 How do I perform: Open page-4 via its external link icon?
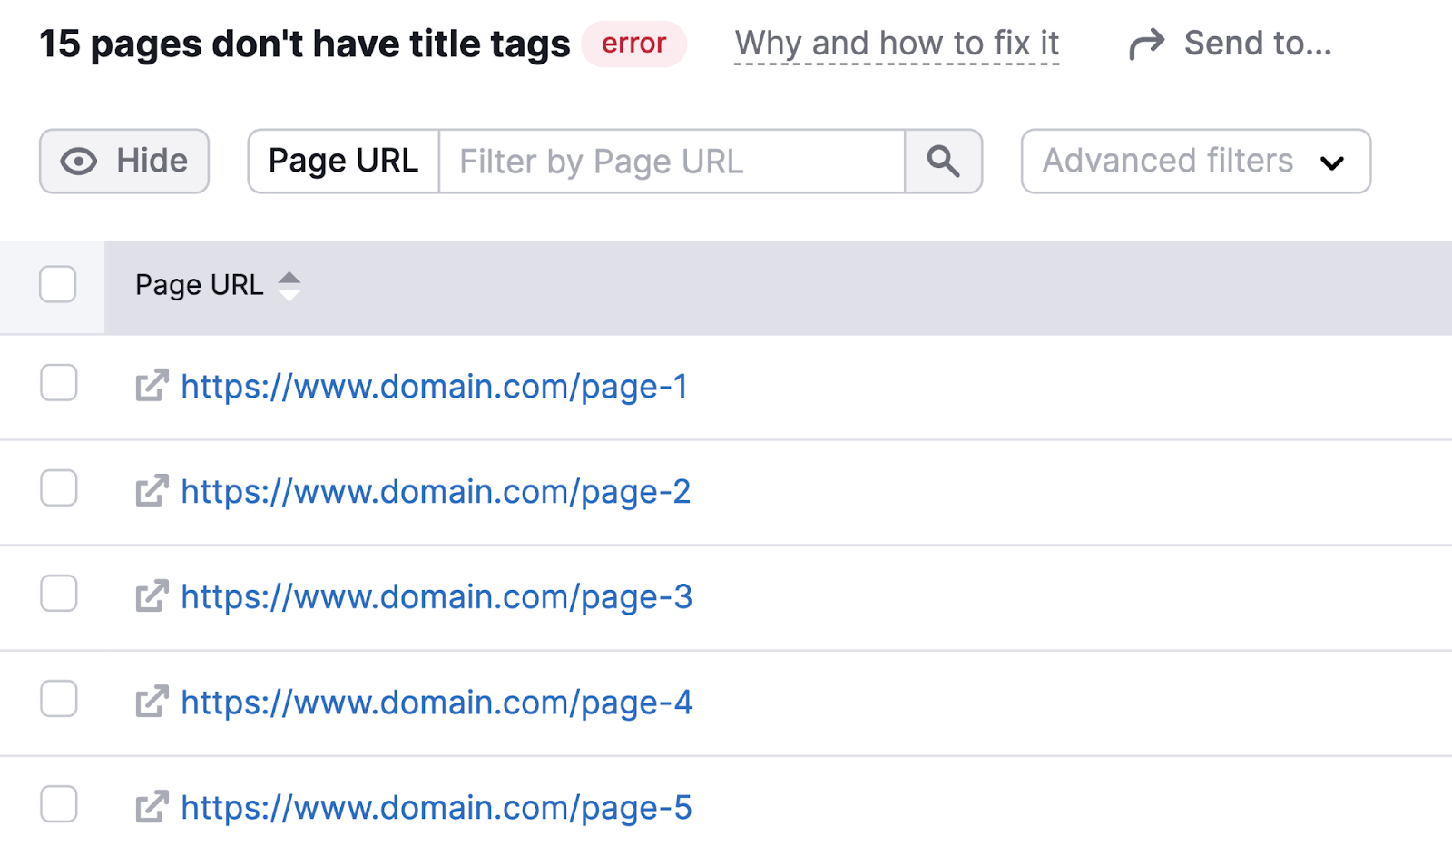click(x=152, y=701)
